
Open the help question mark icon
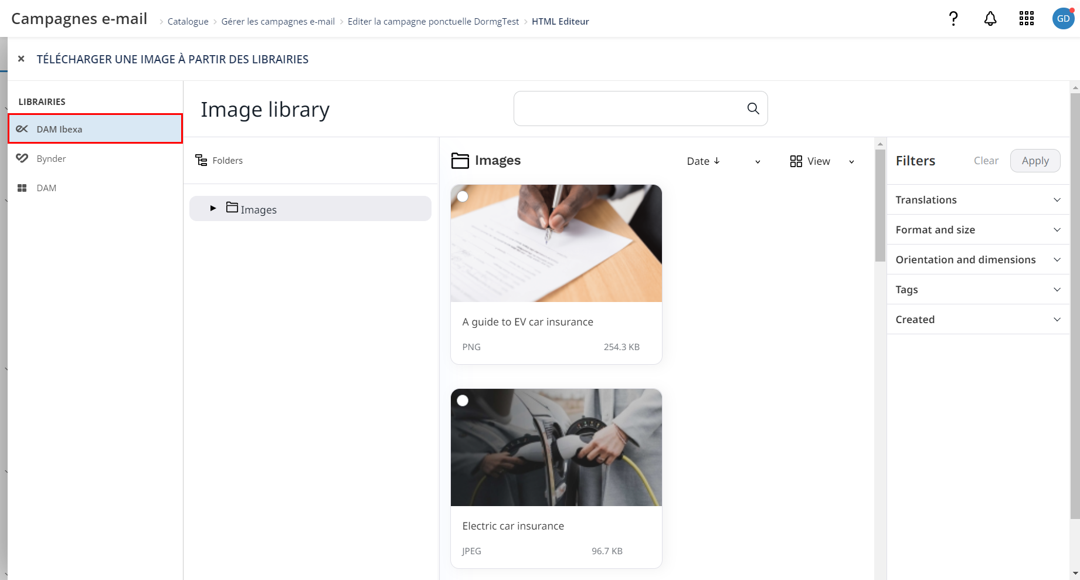pyautogui.click(x=953, y=19)
